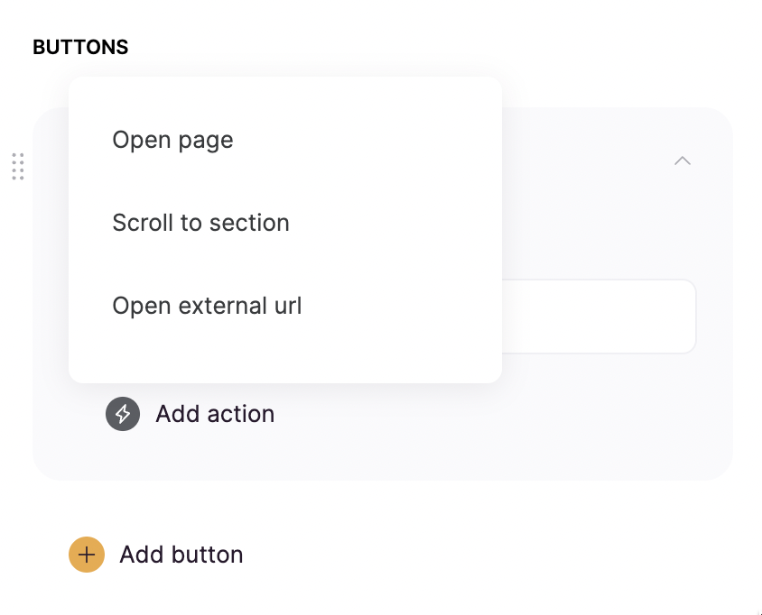The image size is (762, 615).
Task: Click the dark circle around the lightning icon
Action: click(122, 414)
